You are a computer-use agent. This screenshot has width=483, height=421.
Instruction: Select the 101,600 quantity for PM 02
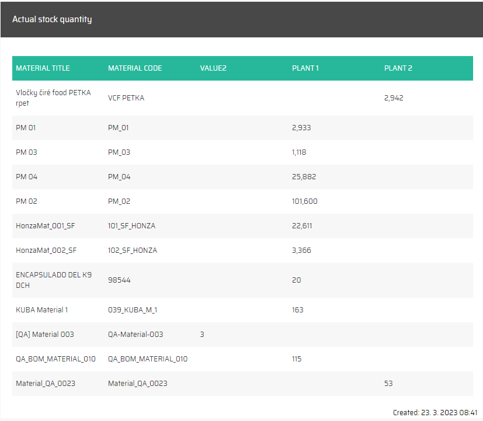[305, 201]
